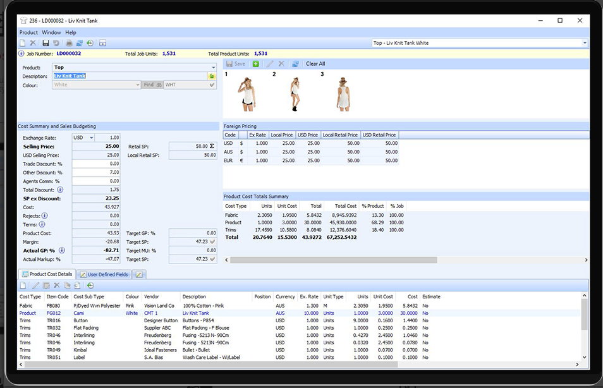Click the print icon in main toolbar
The height and width of the screenshot is (388, 603).
(69, 43)
